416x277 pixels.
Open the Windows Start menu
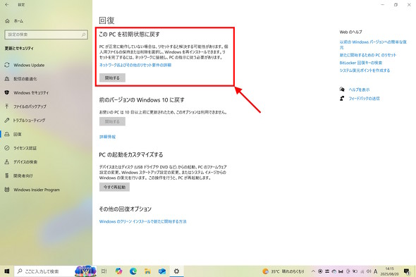click(x=7, y=271)
